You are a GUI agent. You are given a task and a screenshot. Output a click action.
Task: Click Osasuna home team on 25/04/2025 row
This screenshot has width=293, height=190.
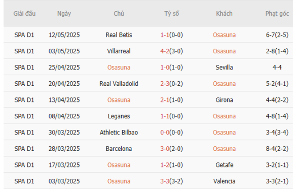(x=119, y=67)
